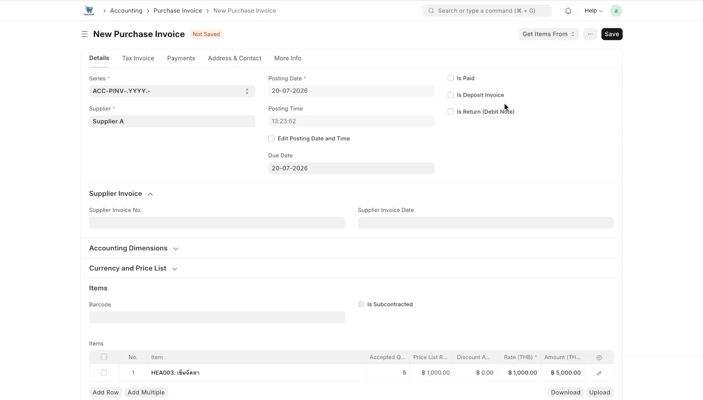Image resolution: width=703 pixels, height=400 pixels.
Task: Open the Help menu
Action: pyautogui.click(x=593, y=11)
